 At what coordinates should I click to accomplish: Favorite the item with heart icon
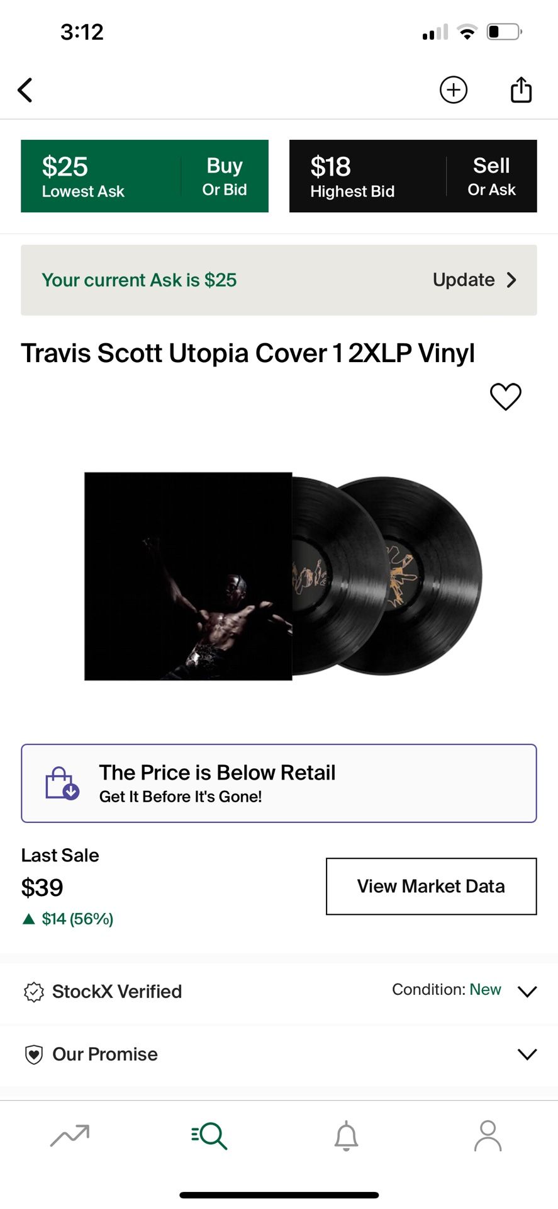pyautogui.click(x=505, y=397)
